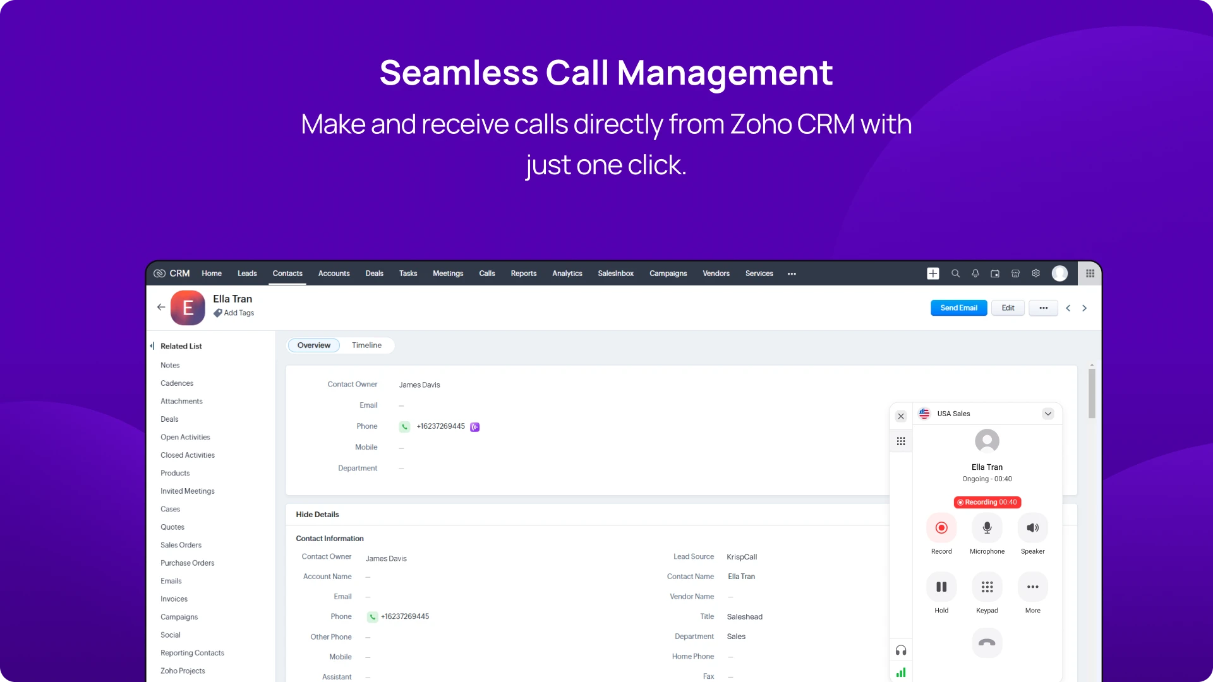Image resolution: width=1213 pixels, height=682 pixels.
Task: Click the green signal bars icon
Action: point(901,673)
